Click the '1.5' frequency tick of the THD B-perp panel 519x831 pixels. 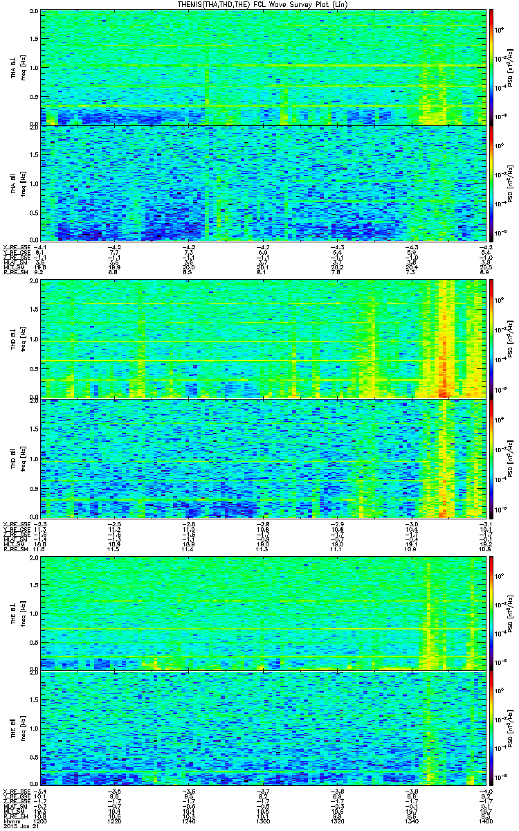(x=33, y=310)
